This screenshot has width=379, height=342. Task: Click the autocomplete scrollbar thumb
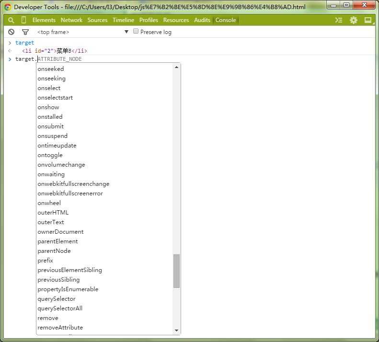pos(176,271)
